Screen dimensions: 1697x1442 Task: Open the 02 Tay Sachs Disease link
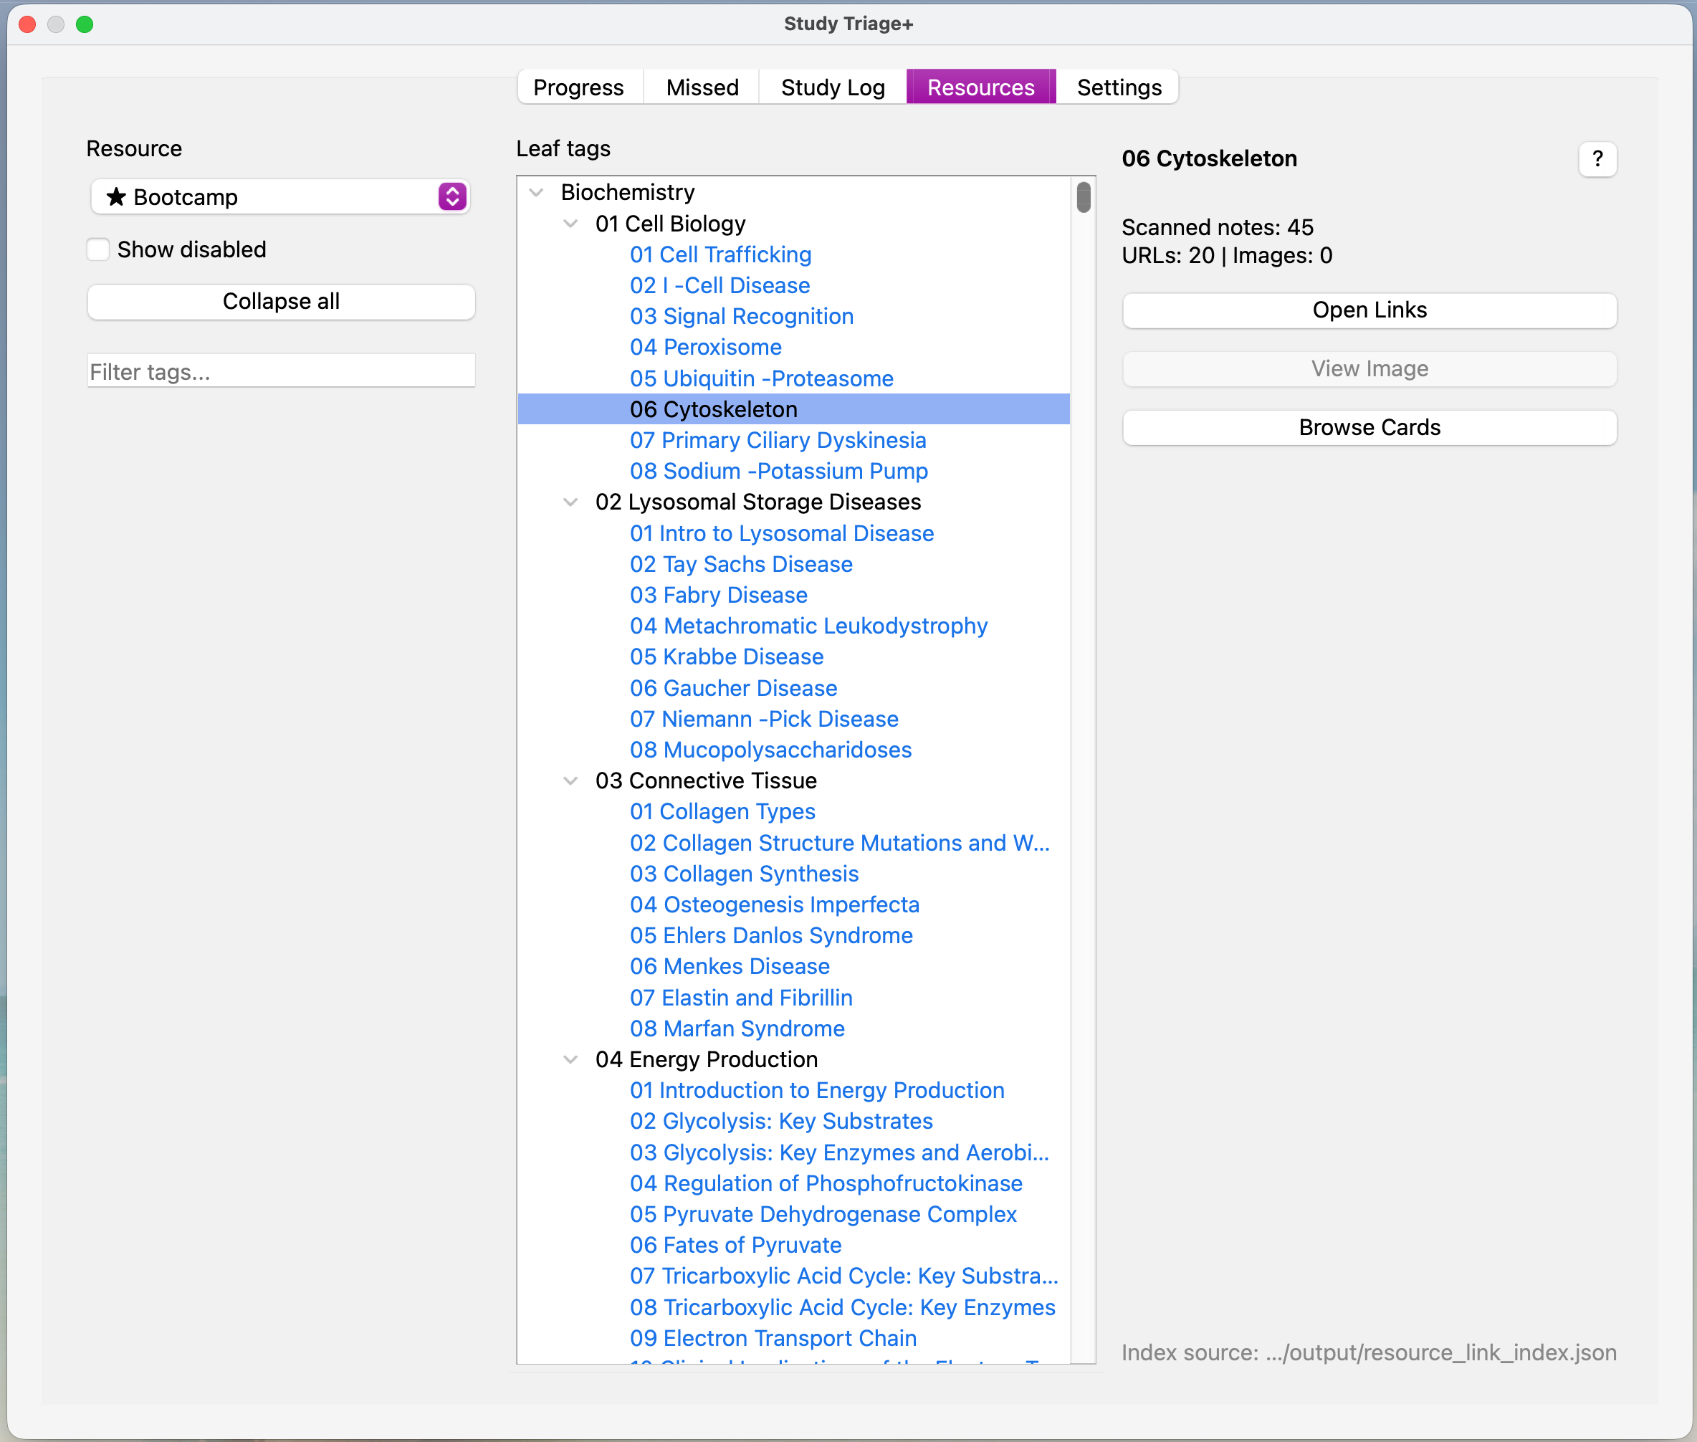[x=740, y=564]
